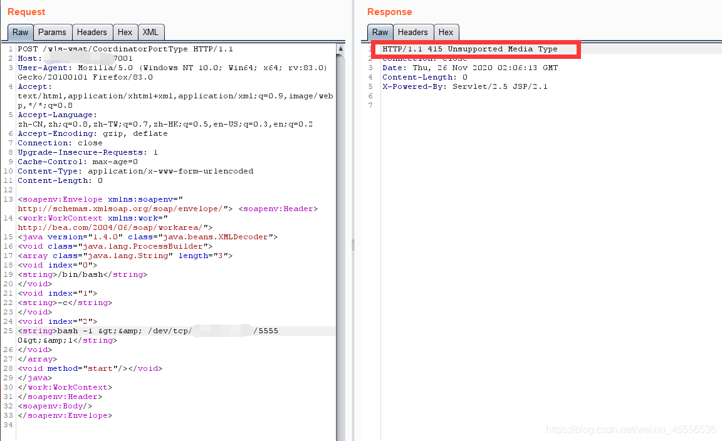The image size is (722, 441).
Task: Click the Content-Type x-www-form-urlencoded line
Action: tap(135, 171)
